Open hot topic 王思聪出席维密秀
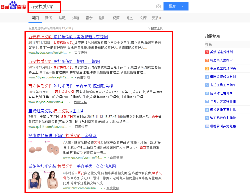The height and width of the screenshot is (194, 250). [223, 69]
